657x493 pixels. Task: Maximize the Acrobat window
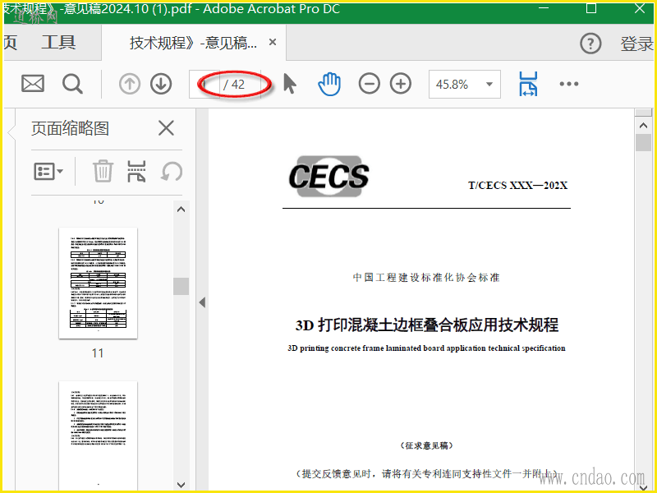pos(590,8)
